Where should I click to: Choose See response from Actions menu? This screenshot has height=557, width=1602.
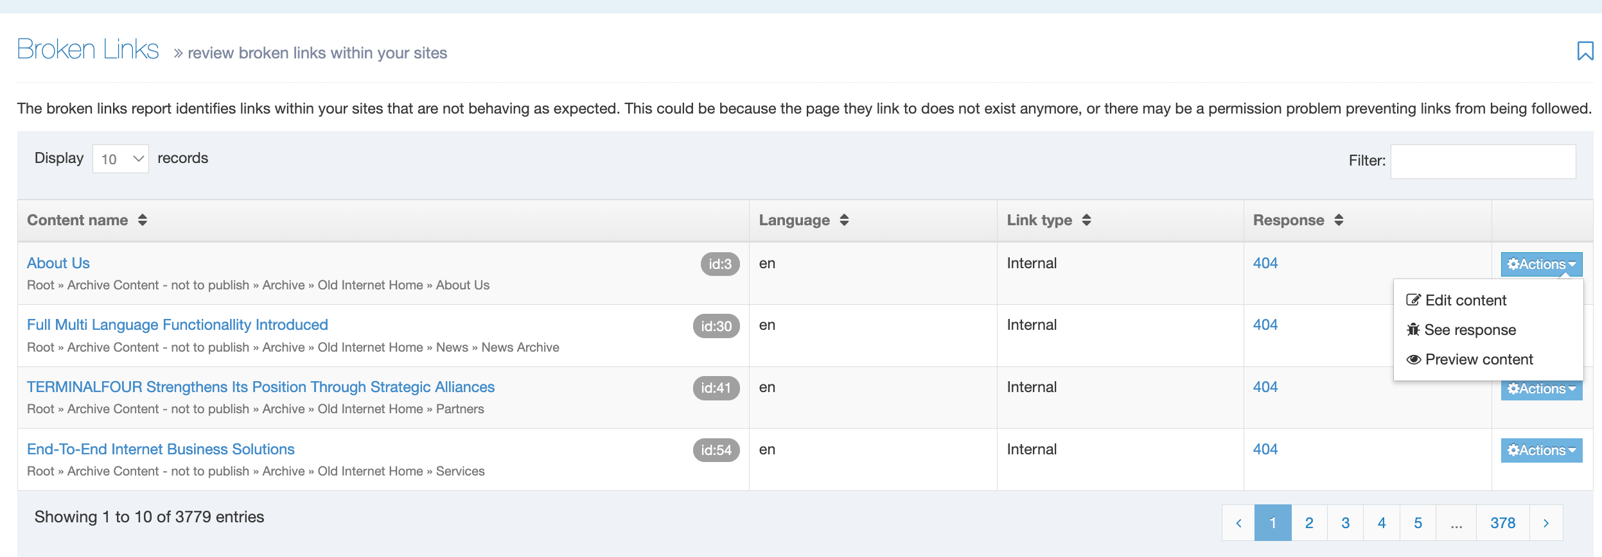(x=1461, y=330)
